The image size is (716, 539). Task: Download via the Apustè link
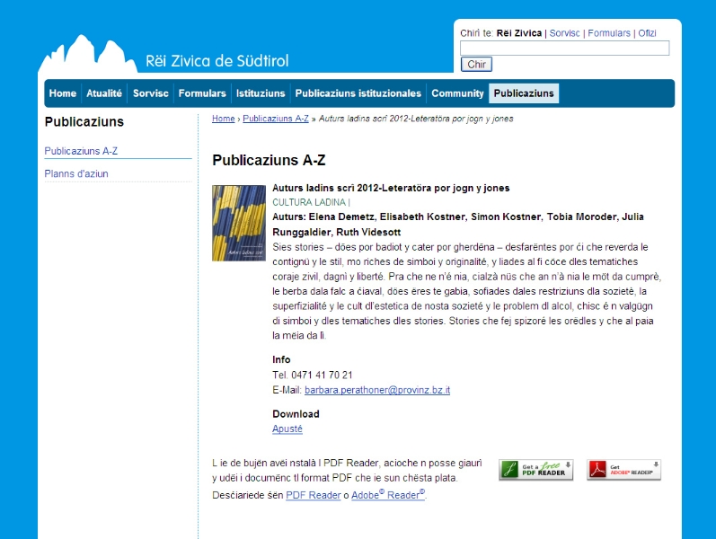coord(287,429)
